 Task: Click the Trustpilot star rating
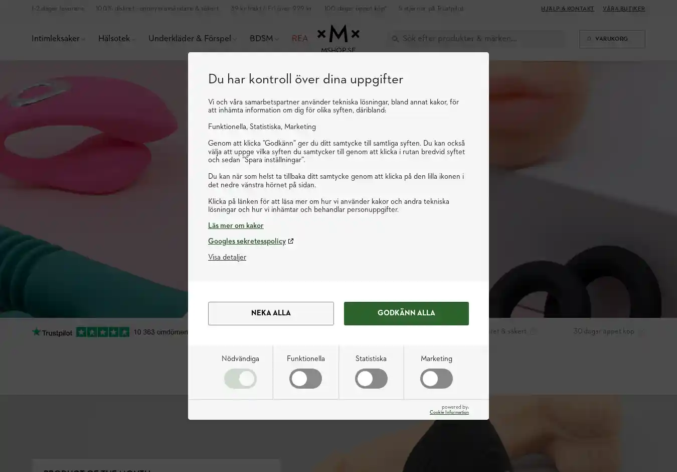tap(103, 332)
